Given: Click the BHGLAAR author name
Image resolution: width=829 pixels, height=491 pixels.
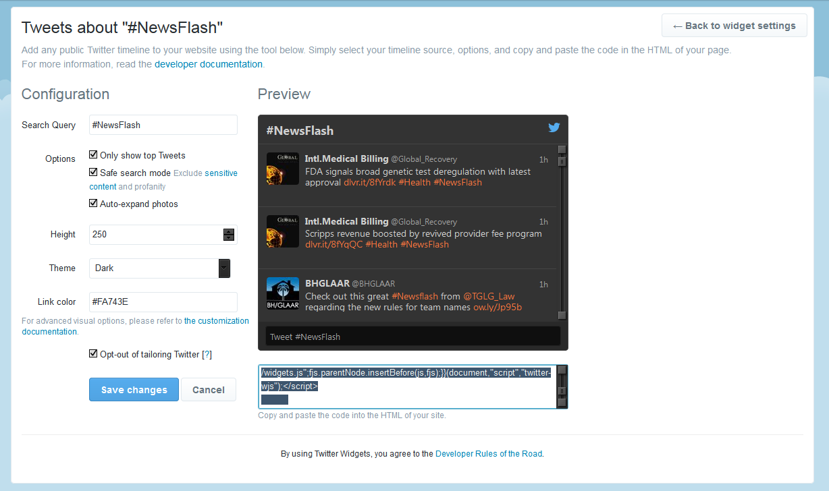Looking at the screenshot, I should (327, 283).
